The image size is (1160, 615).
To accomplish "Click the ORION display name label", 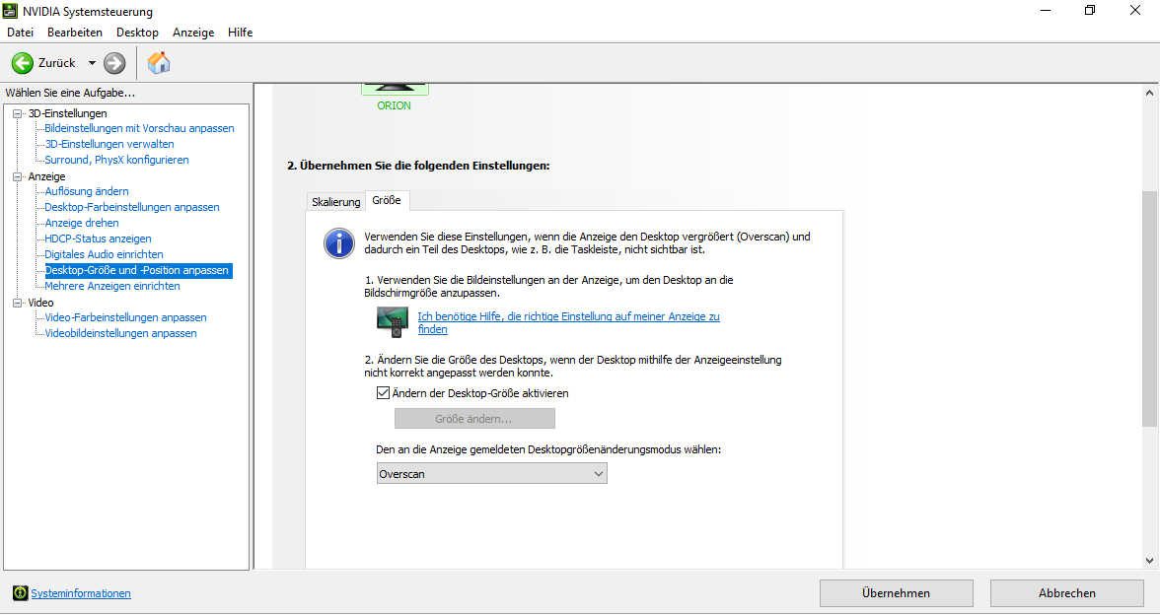I will click(x=395, y=105).
